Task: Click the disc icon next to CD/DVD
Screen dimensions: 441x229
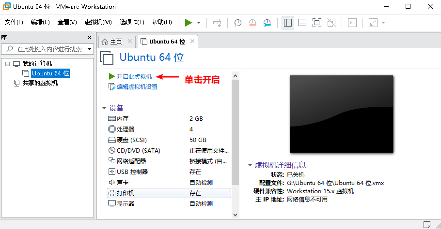Action: click(111, 151)
